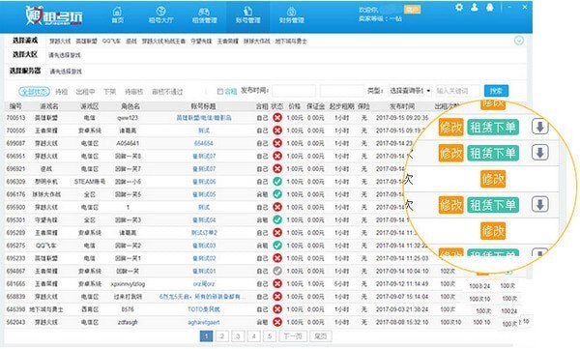Go to page 5 in pagination
580x349 pixels.
tap(270, 336)
